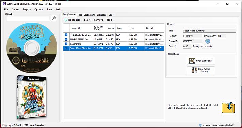
Task: Click the globe icon next to Game ID
Action: point(208,41)
